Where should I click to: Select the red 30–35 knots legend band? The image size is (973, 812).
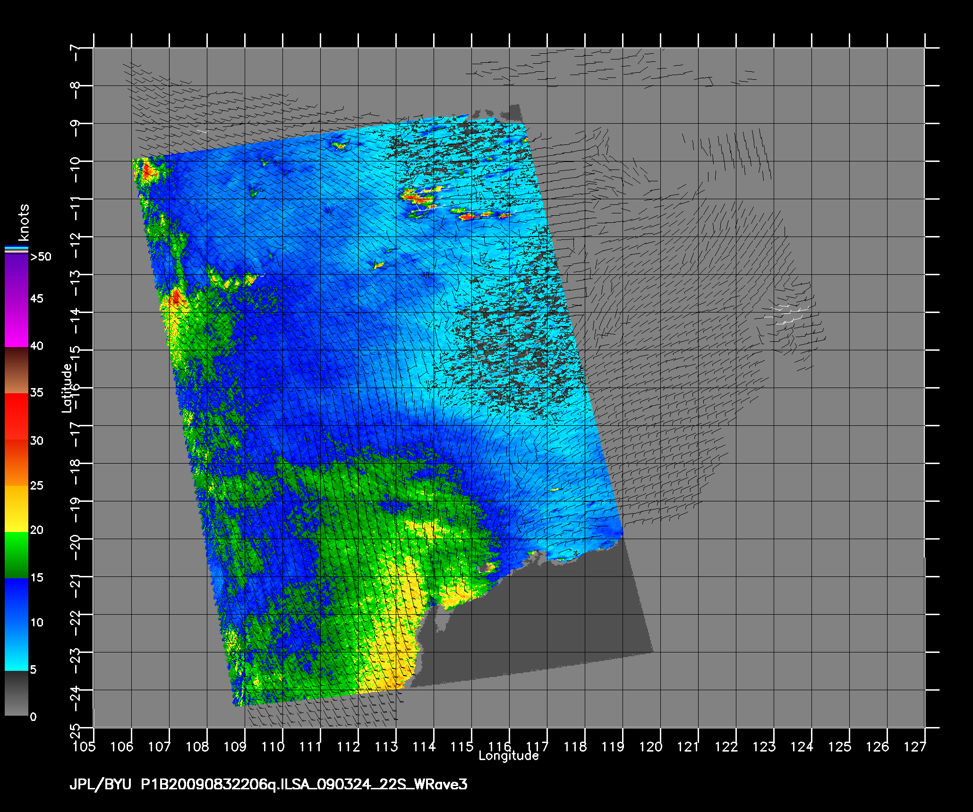point(17,417)
